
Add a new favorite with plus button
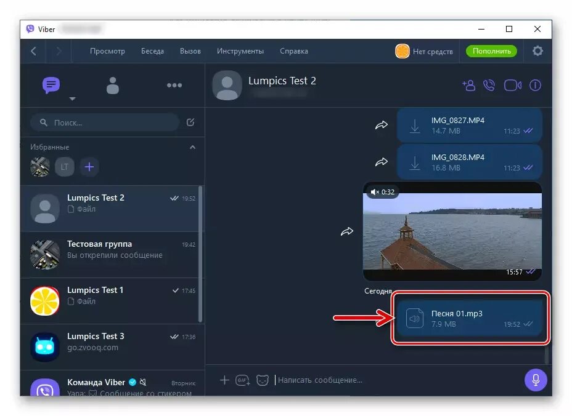click(x=89, y=167)
